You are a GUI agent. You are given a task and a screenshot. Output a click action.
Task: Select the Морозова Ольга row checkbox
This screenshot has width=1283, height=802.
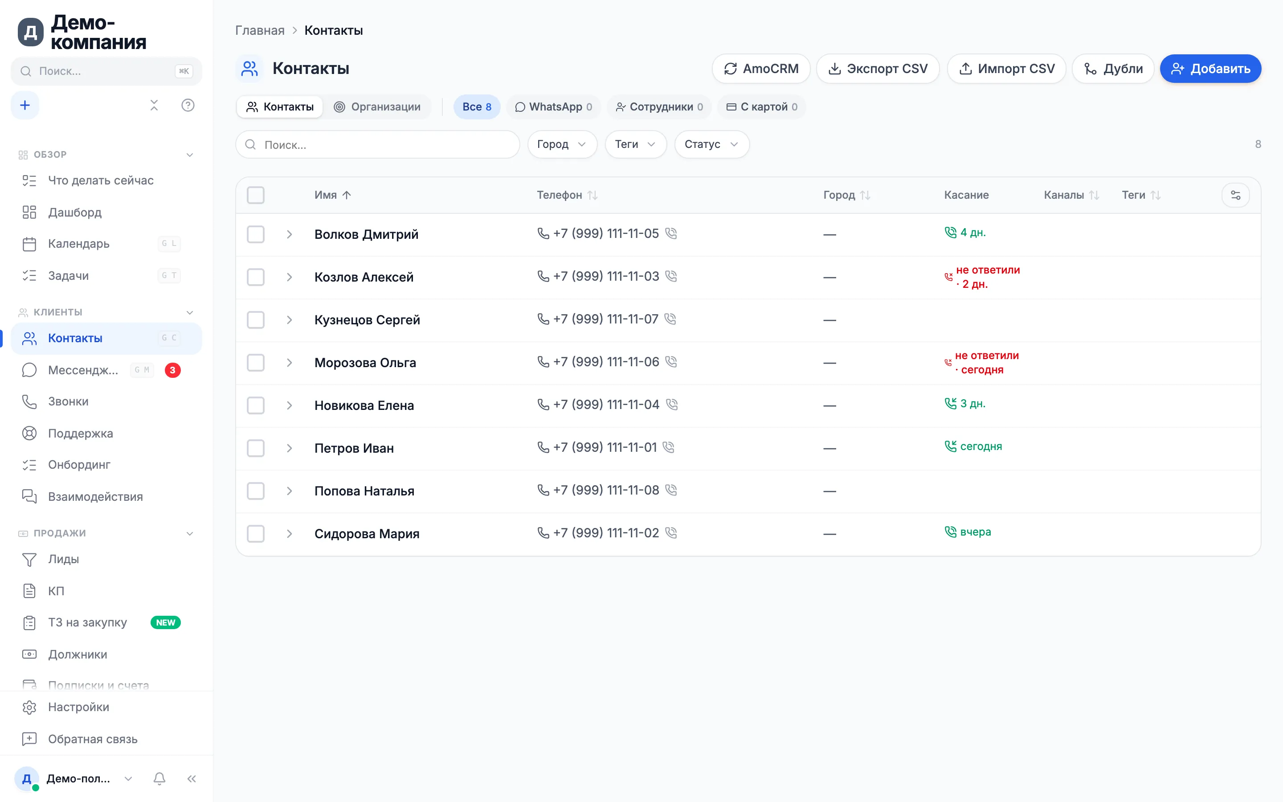point(256,362)
